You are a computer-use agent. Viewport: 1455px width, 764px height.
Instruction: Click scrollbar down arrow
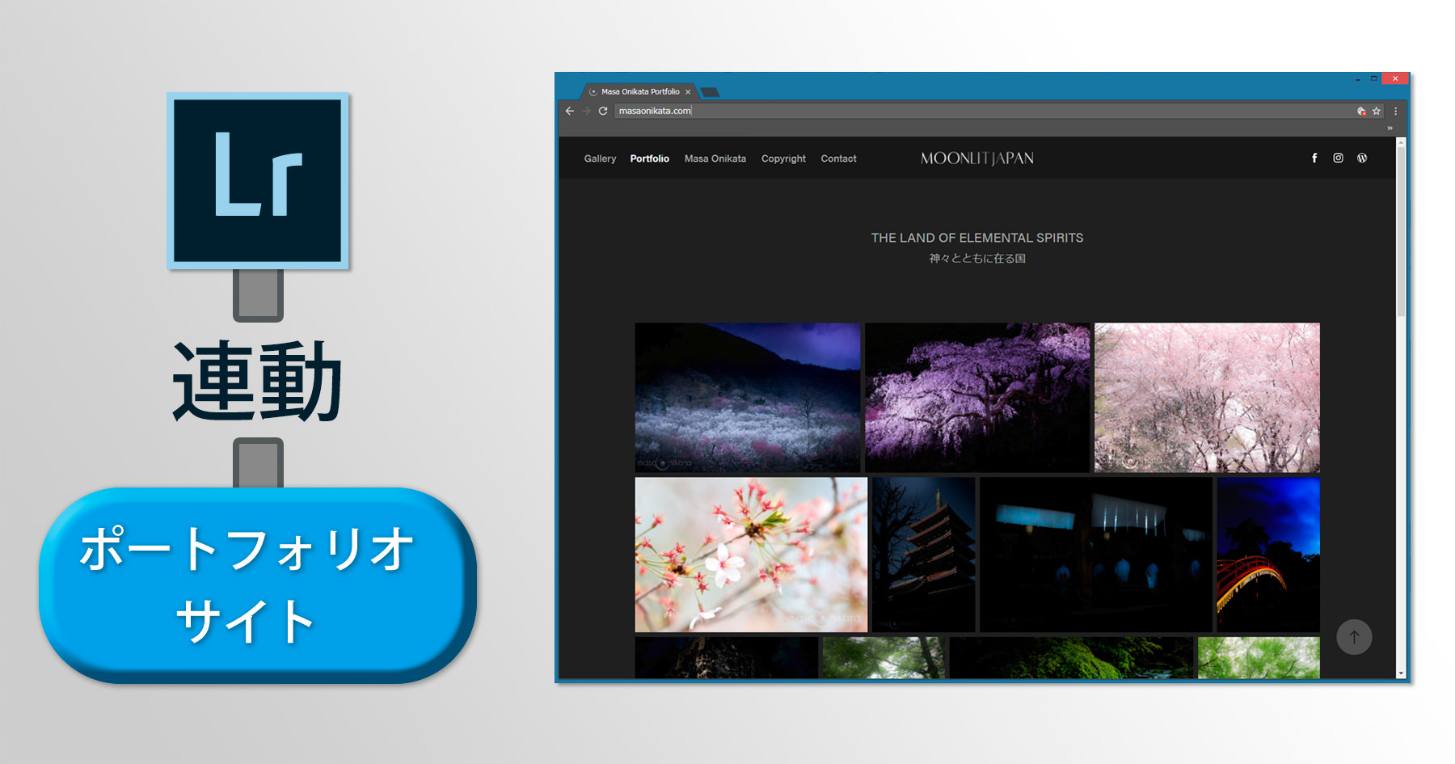[x=1401, y=673]
